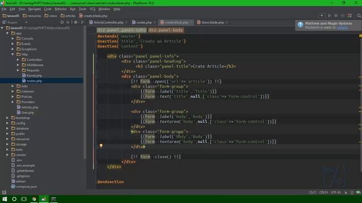This screenshot has height=203, width=362.
Task: Open the Navigate menu
Action: click(x=35, y=9)
